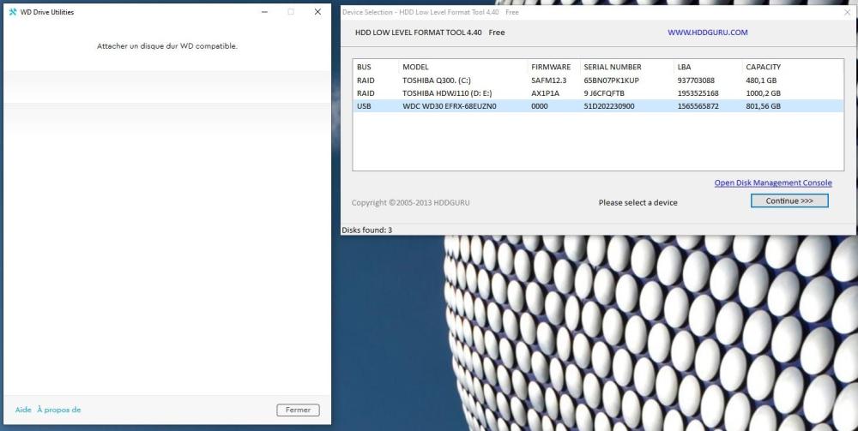Click the USB bus cell

click(x=364, y=106)
